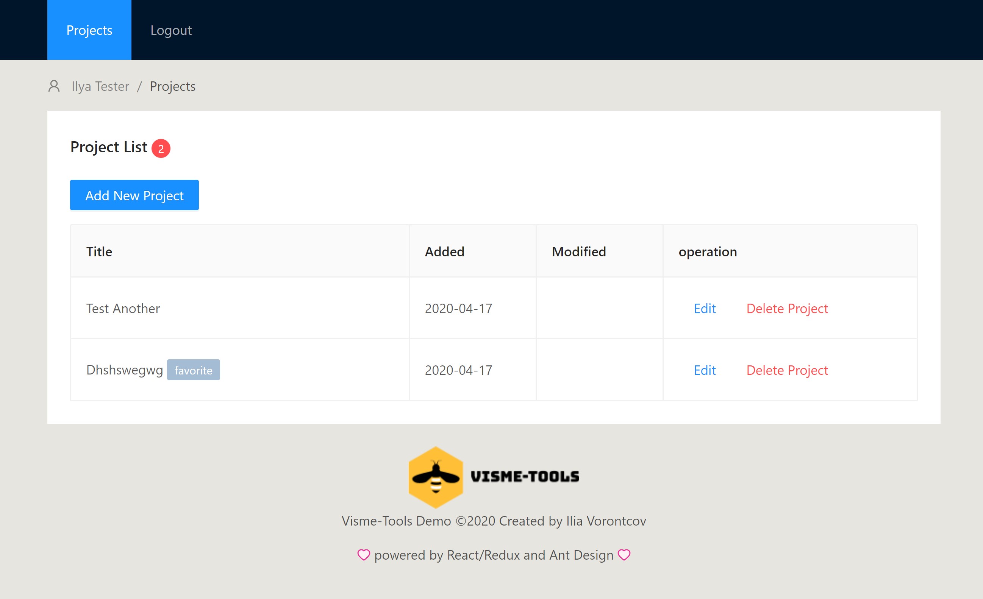Click the right pink heart icon
This screenshot has height=599, width=983.
coord(624,555)
